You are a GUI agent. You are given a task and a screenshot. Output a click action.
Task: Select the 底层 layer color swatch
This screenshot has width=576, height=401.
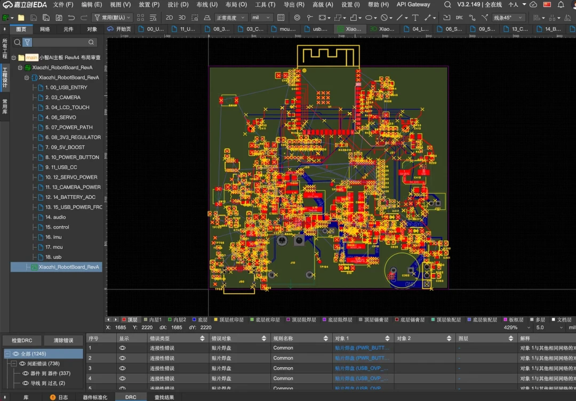click(x=194, y=320)
